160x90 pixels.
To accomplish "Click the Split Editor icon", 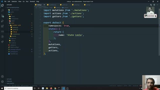I will coord(154,5).
